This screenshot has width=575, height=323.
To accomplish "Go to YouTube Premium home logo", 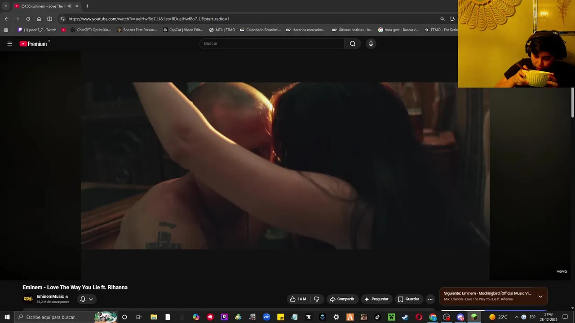I will pyautogui.click(x=33, y=44).
